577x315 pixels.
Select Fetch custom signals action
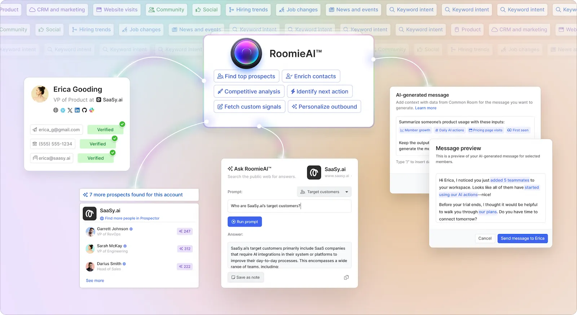tap(250, 107)
